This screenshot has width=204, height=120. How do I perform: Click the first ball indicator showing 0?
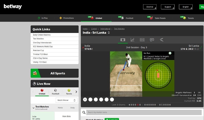(x=85, y=100)
